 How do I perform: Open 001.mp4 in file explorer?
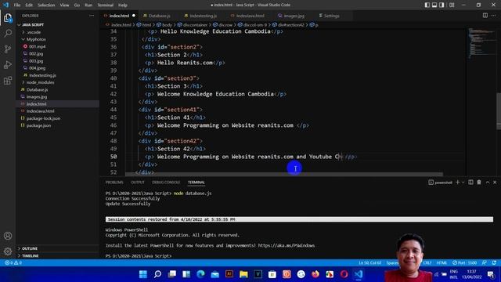[38, 47]
